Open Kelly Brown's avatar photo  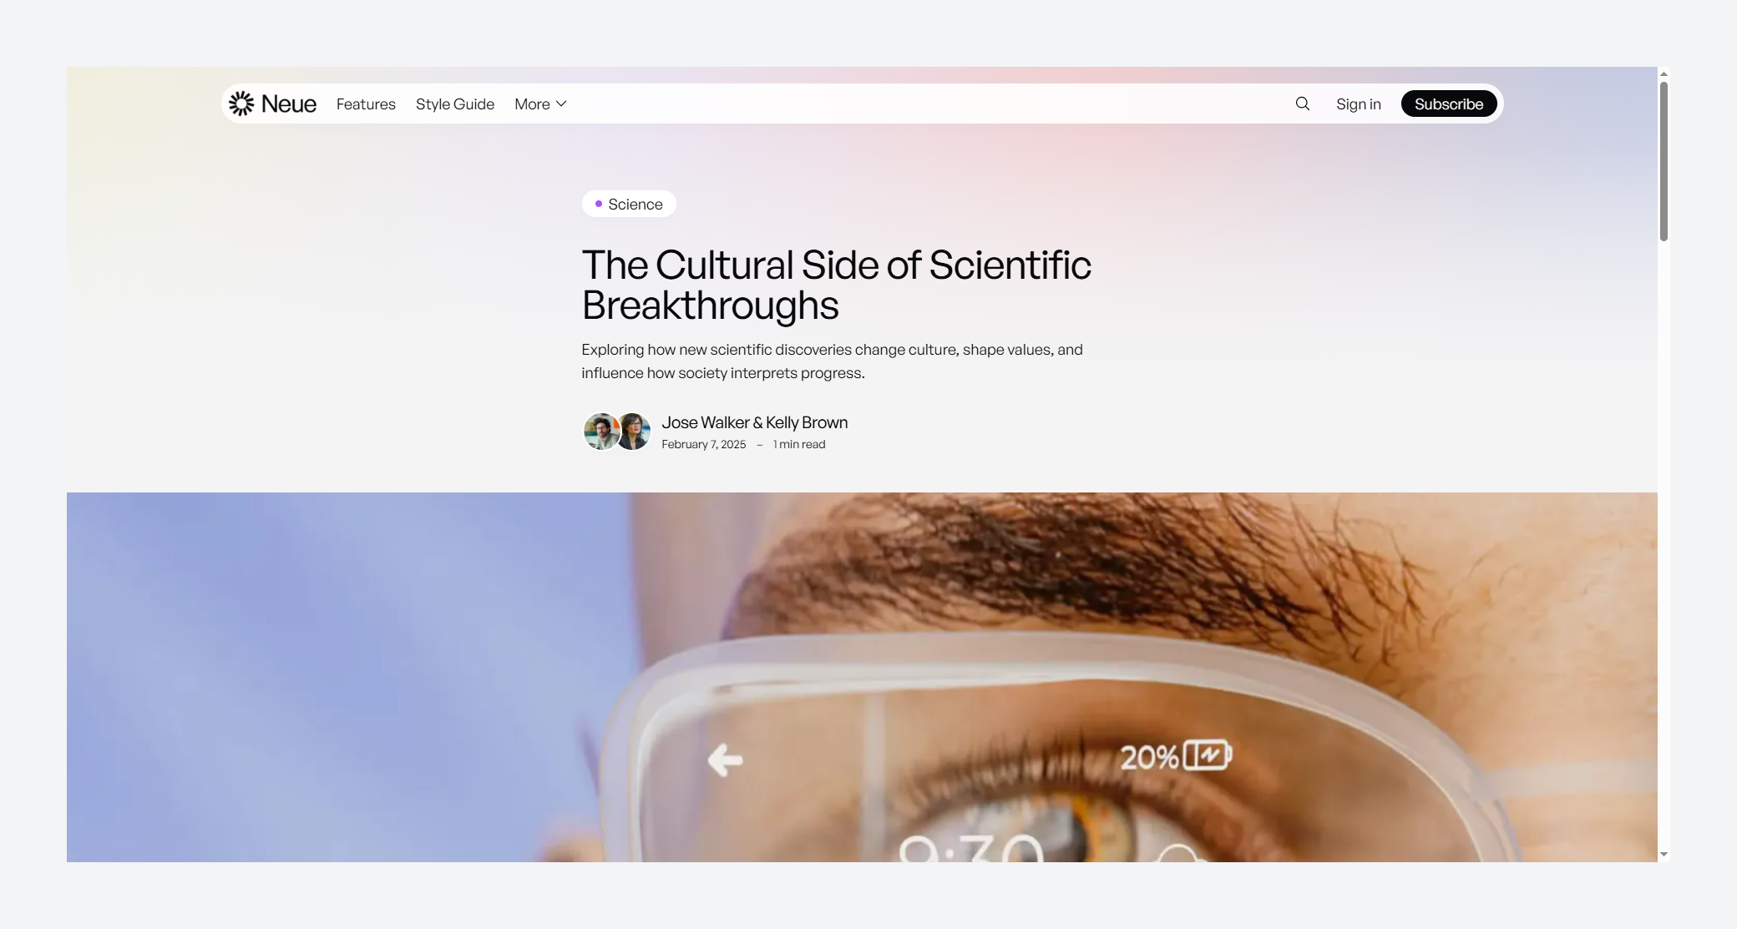(x=634, y=432)
